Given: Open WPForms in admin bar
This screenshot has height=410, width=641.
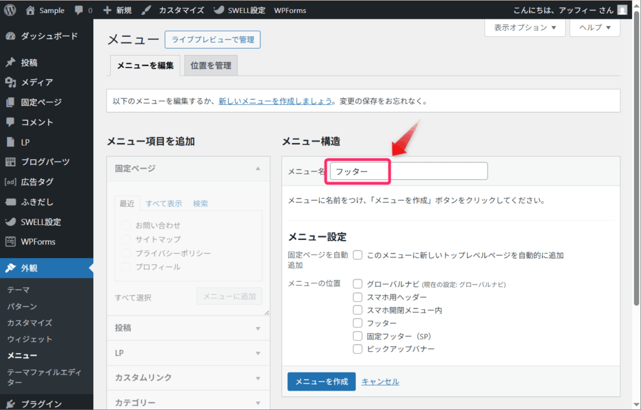Looking at the screenshot, I should tap(290, 10).
